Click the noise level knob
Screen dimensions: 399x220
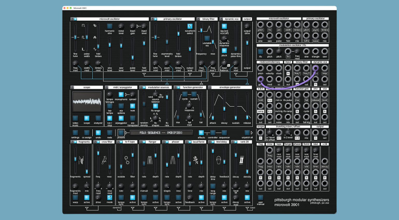(x=121, y=26)
